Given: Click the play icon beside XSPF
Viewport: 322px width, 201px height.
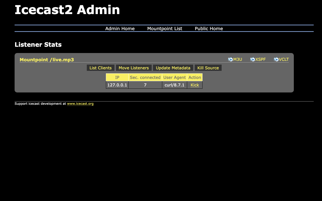Looking at the screenshot, I should [253, 60].
